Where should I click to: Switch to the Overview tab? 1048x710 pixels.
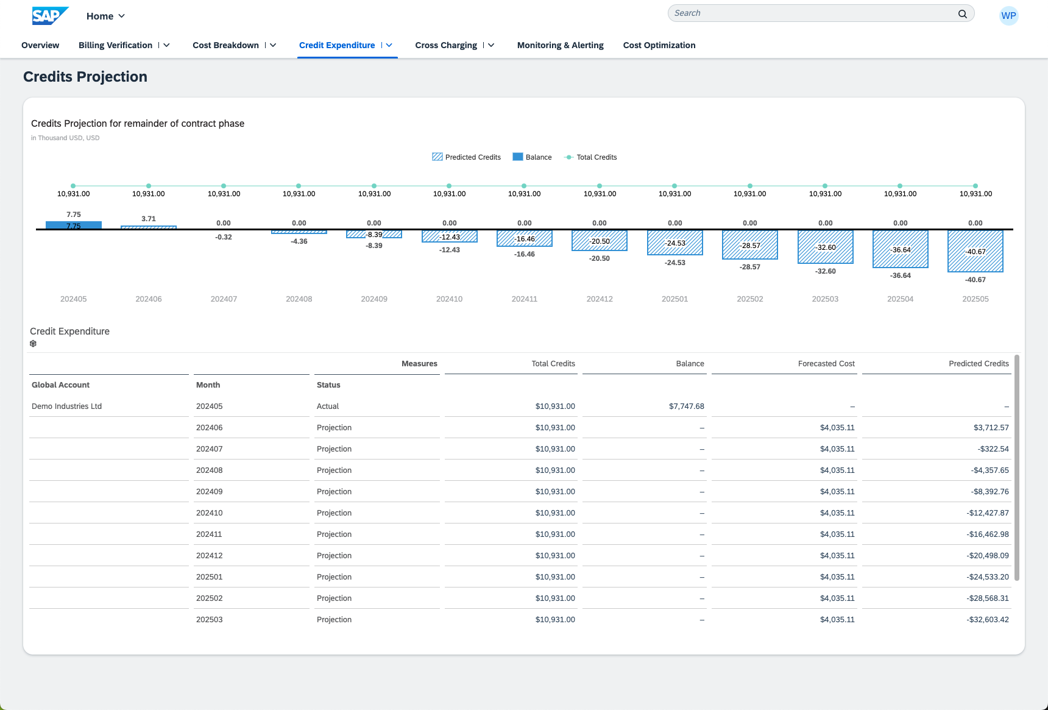[x=40, y=45]
